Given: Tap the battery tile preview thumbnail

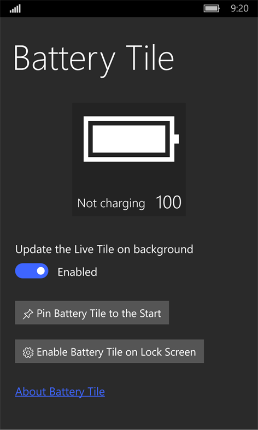Looking at the screenshot, I should point(129,160).
